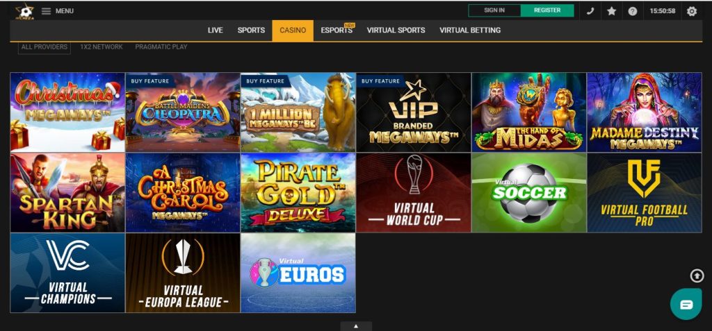The width and height of the screenshot is (712, 331).
Task: Launch Pirate Gold Deluxe slot
Action: coord(298,193)
